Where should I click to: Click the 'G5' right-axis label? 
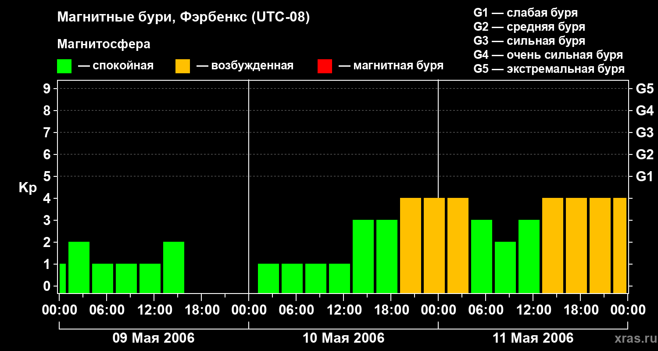[644, 89]
